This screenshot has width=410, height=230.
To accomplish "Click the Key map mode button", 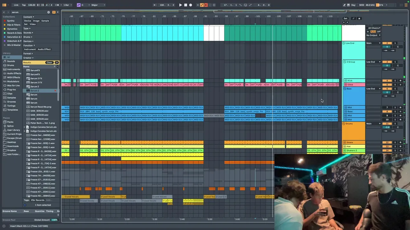I will (x=353, y=5).
